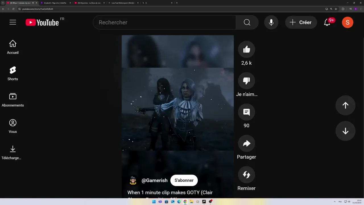Open the Windows Start menu

pyautogui.click(x=154, y=202)
